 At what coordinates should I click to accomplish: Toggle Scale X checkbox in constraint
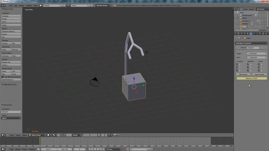point(259,64)
